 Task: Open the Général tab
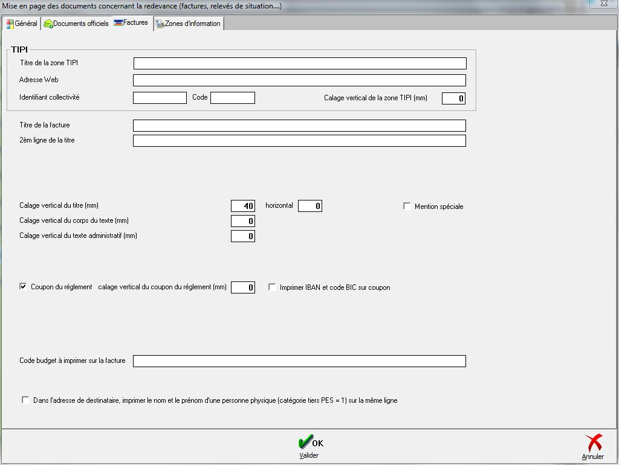click(22, 24)
